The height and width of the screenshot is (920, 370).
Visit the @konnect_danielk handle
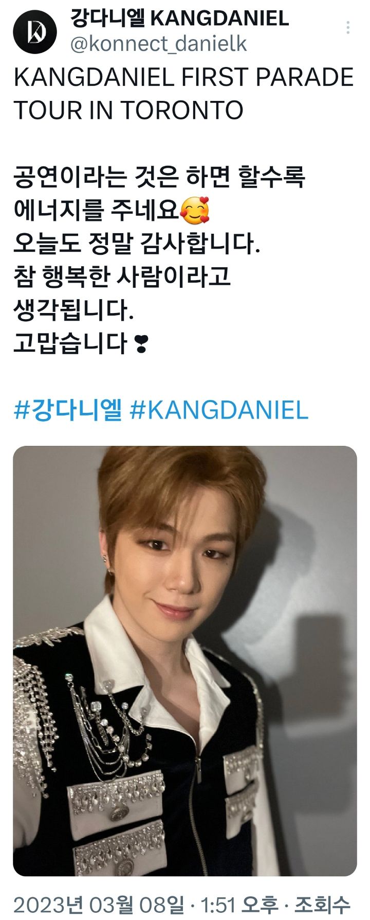point(158,44)
